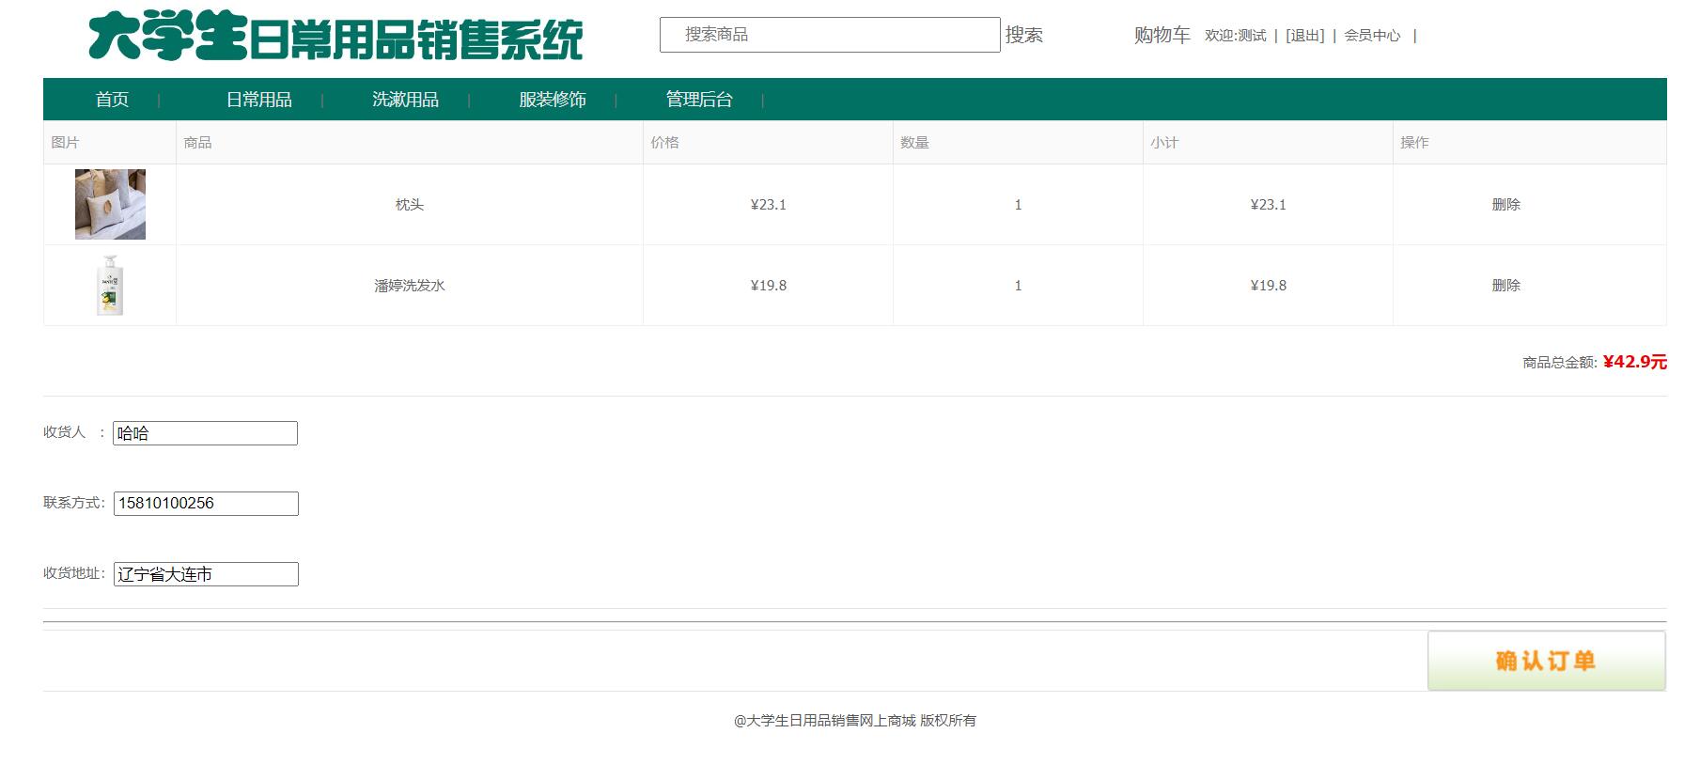1700x780 pixels.
Task: Open the 服装修饰 category menu
Action: click(x=553, y=100)
